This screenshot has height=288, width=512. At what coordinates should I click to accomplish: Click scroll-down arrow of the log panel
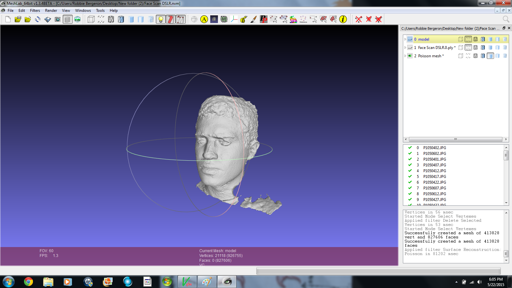[x=506, y=260]
